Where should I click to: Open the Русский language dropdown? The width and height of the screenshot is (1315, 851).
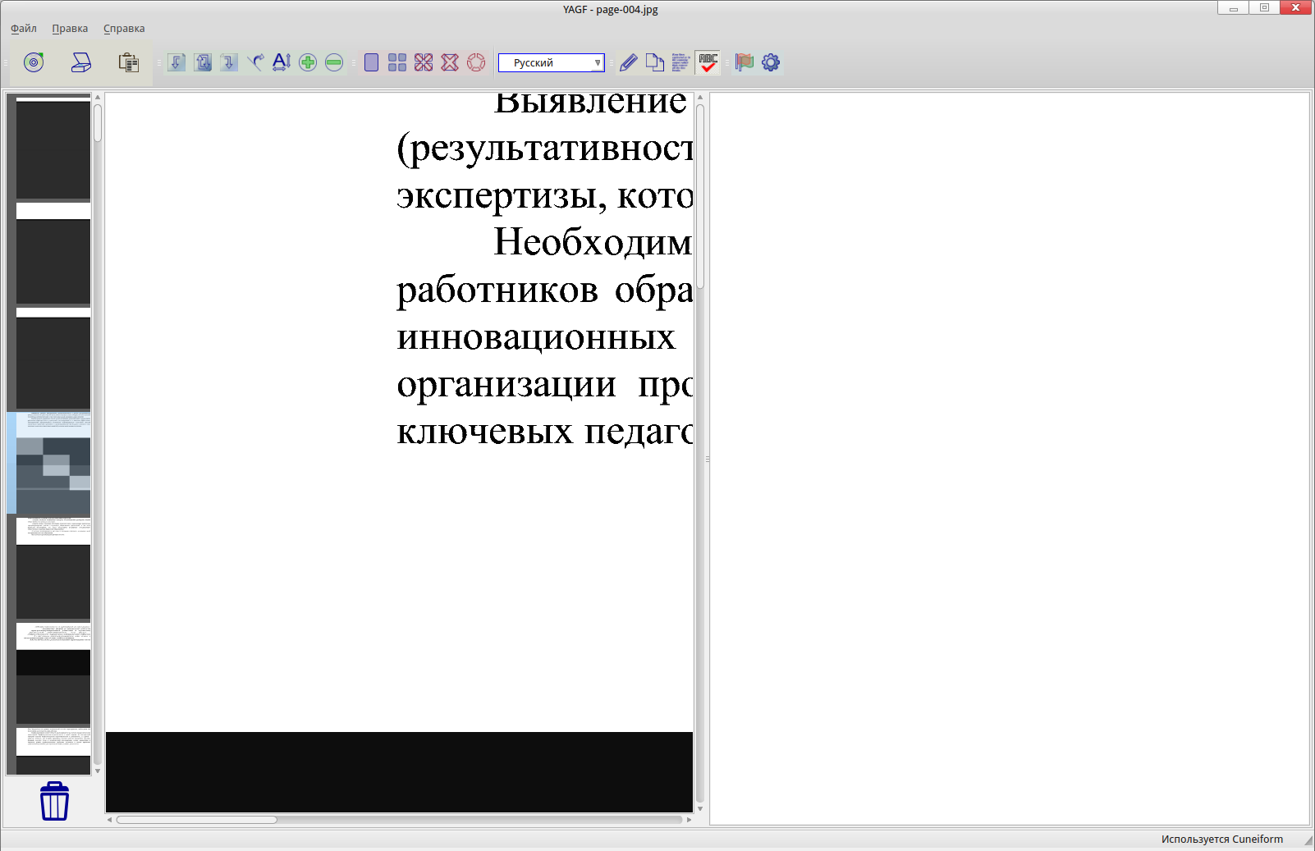click(552, 63)
